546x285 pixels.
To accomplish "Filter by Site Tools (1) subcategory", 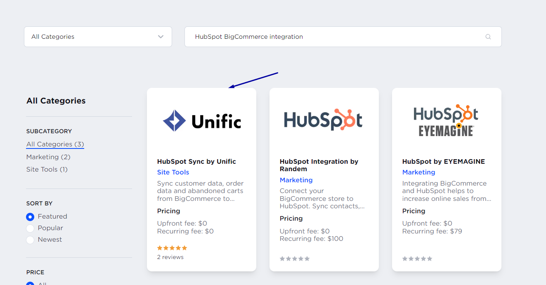I will tap(47, 170).
